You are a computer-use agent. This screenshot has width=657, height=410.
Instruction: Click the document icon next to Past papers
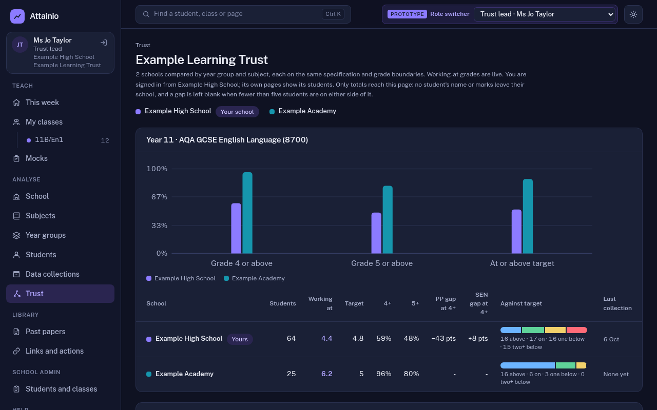pyautogui.click(x=16, y=332)
